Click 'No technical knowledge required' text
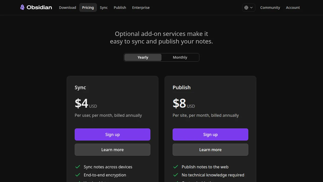Image resolution: width=323 pixels, height=182 pixels. (213, 175)
